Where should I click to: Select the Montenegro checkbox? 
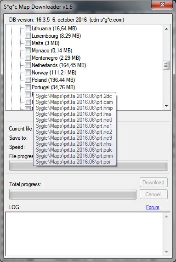pyautogui.click(x=28, y=57)
